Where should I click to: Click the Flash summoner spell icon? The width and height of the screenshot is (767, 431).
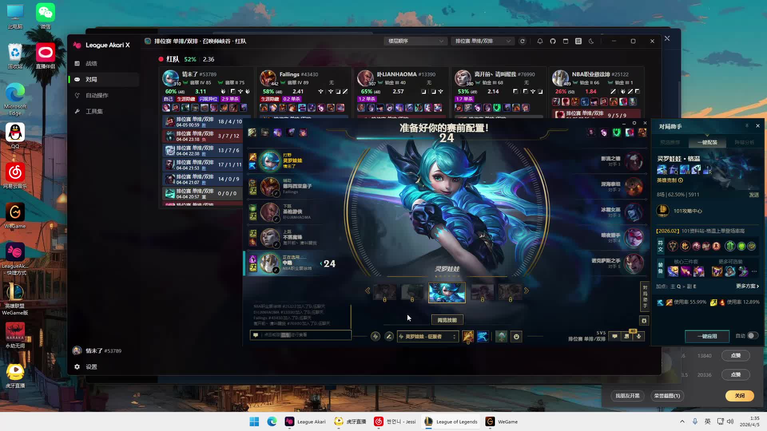point(468,336)
